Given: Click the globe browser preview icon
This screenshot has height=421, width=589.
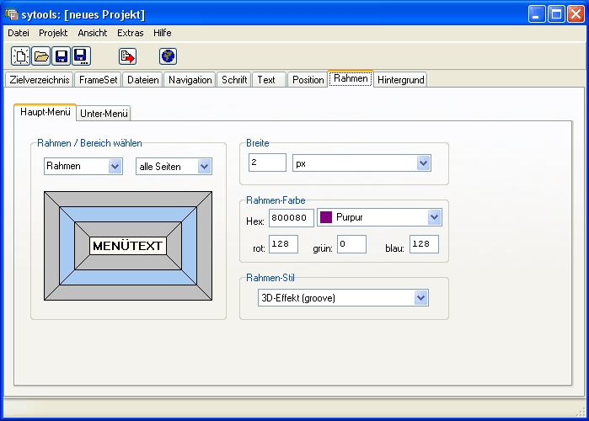Looking at the screenshot, I should point(168,56).
